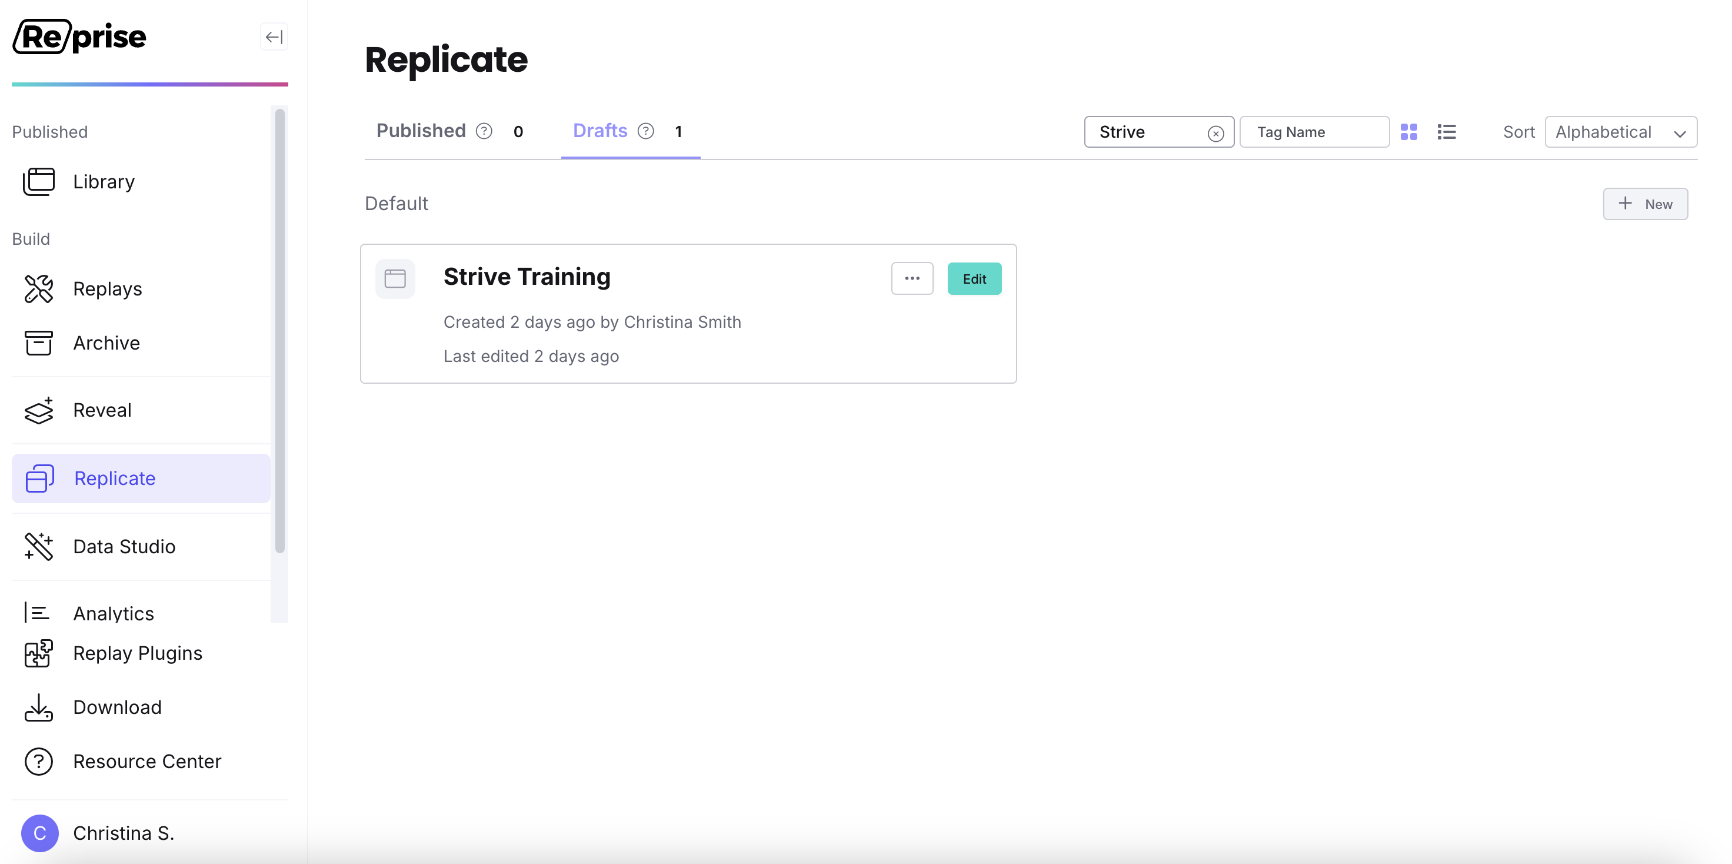Click the Analytics chart icon
The height and width of the screenshot is (864, 1732).
(37, 613)
